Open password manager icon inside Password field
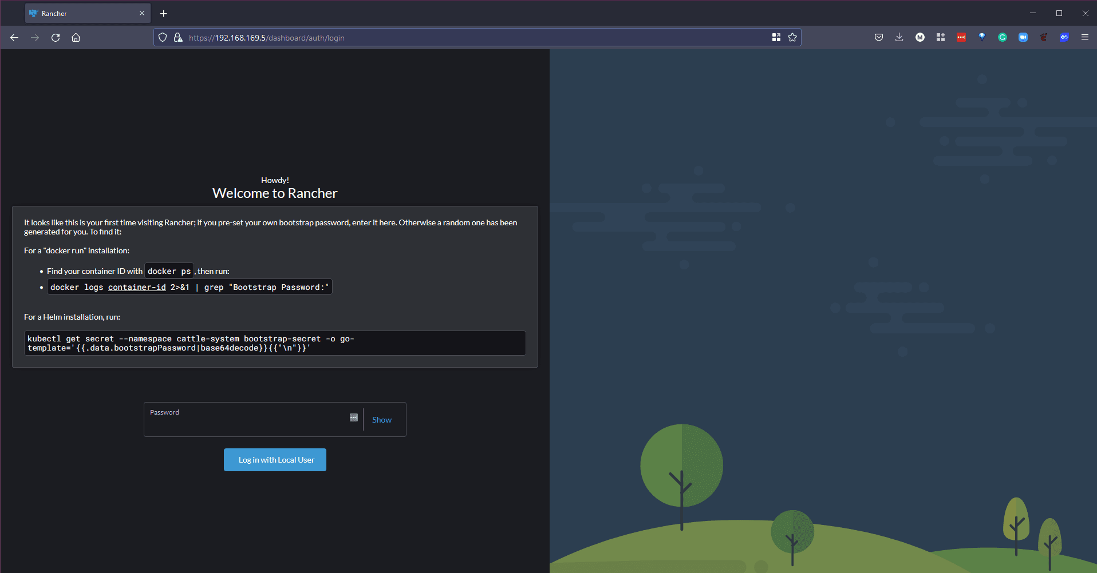 coord(353,417)
